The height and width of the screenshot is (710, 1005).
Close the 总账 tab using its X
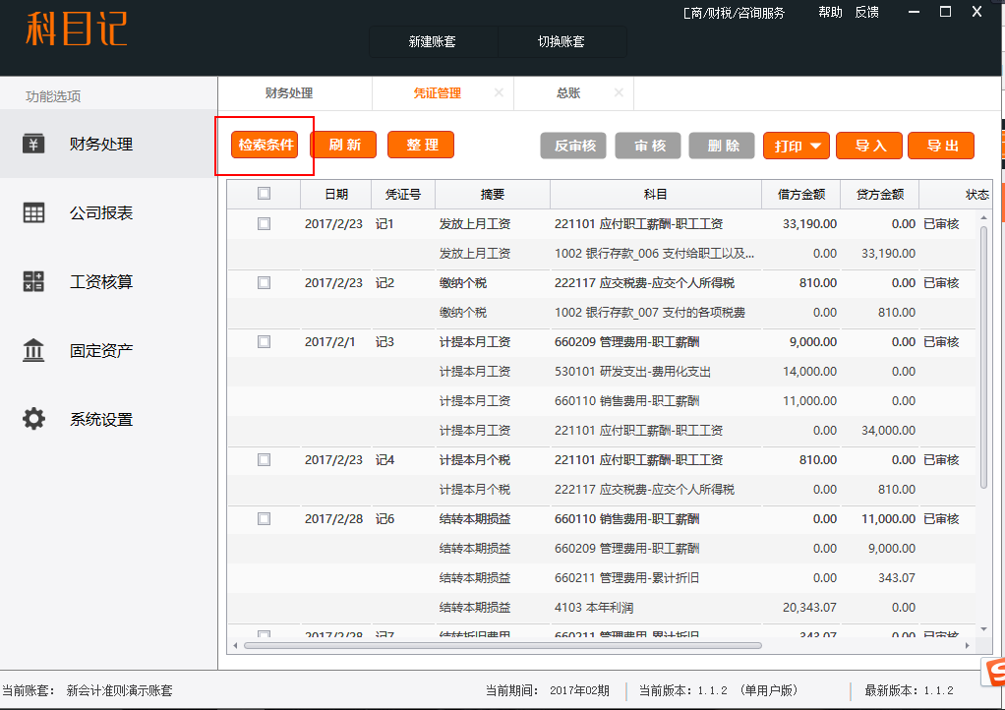(x=619, y=93)
